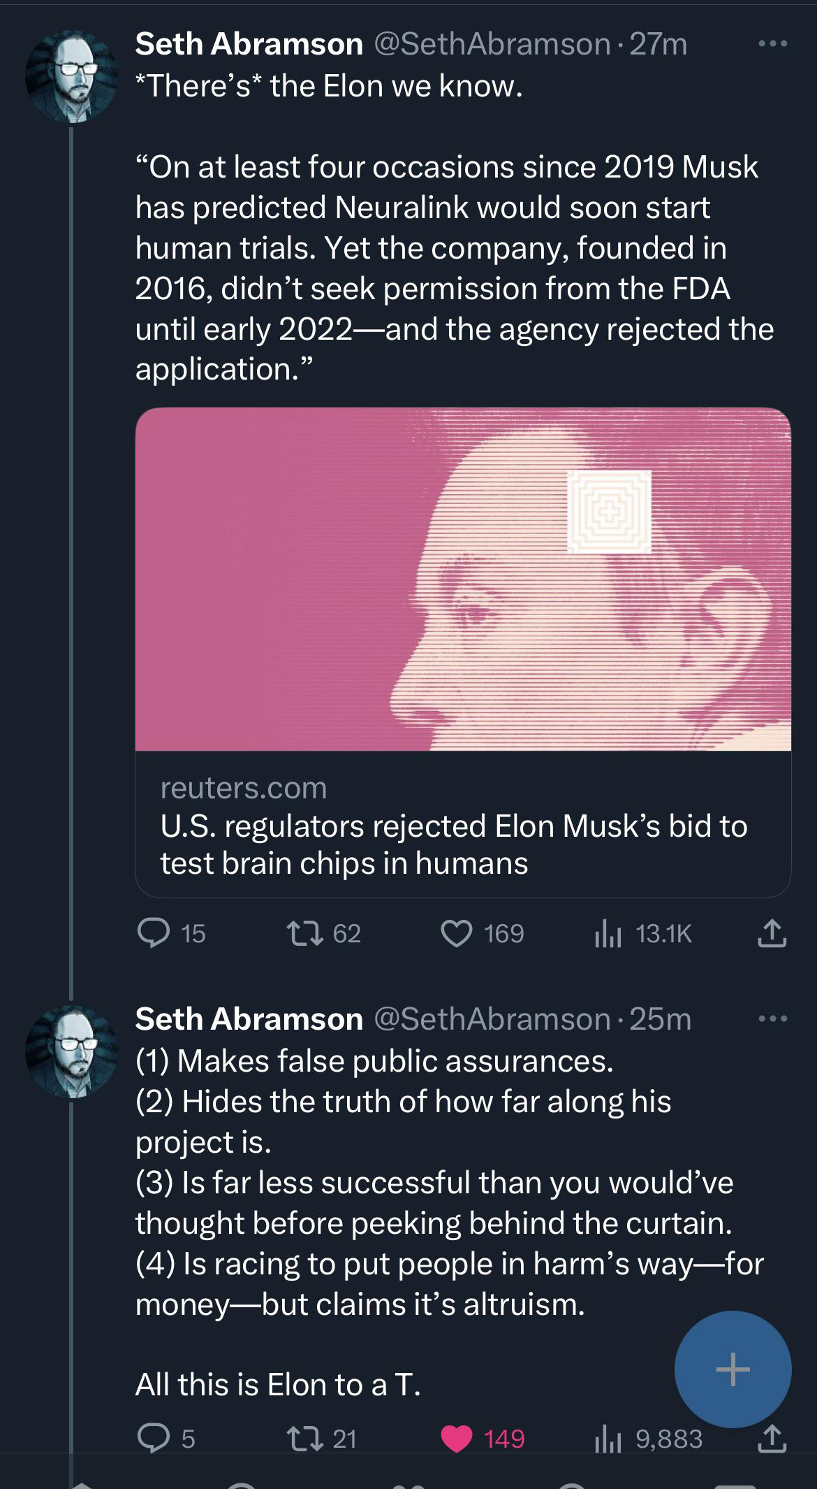Open the Reuters brain chips article headline
817x1489 pixels.
coord(454,844)
